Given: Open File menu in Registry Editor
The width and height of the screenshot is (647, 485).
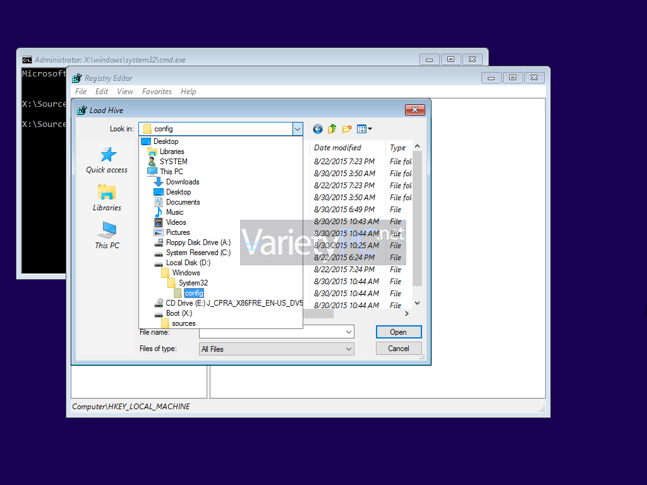Looking at the screenshot, I should (x=81, y=92).
